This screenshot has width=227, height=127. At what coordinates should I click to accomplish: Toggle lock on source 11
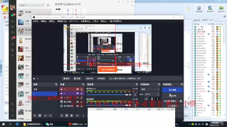pos(81,89)
